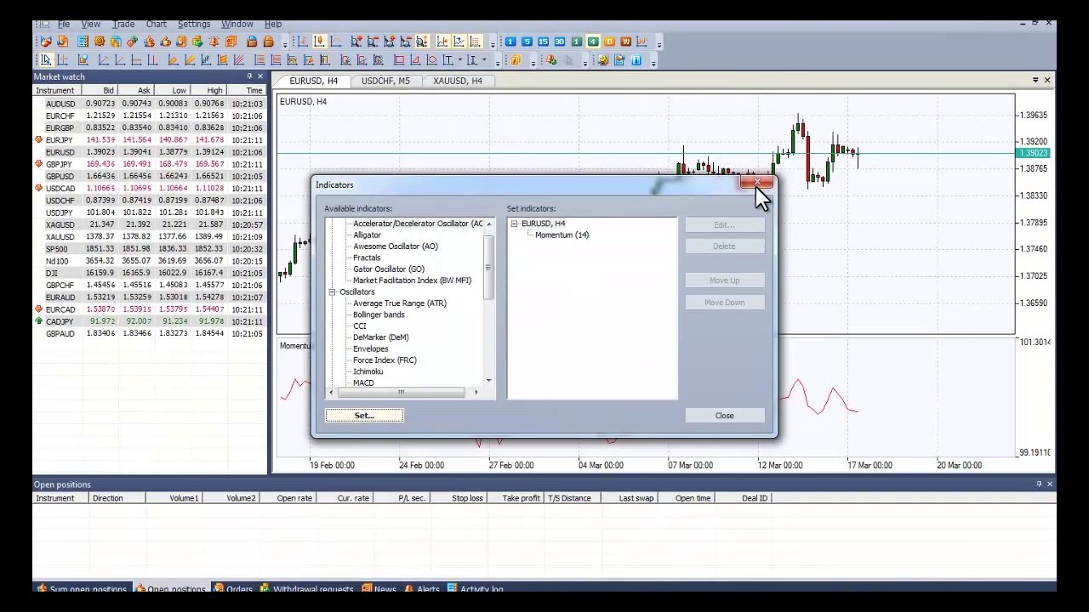1089x612 pixels.
Task: Open the File menu
Action: [x=64, y=24]
